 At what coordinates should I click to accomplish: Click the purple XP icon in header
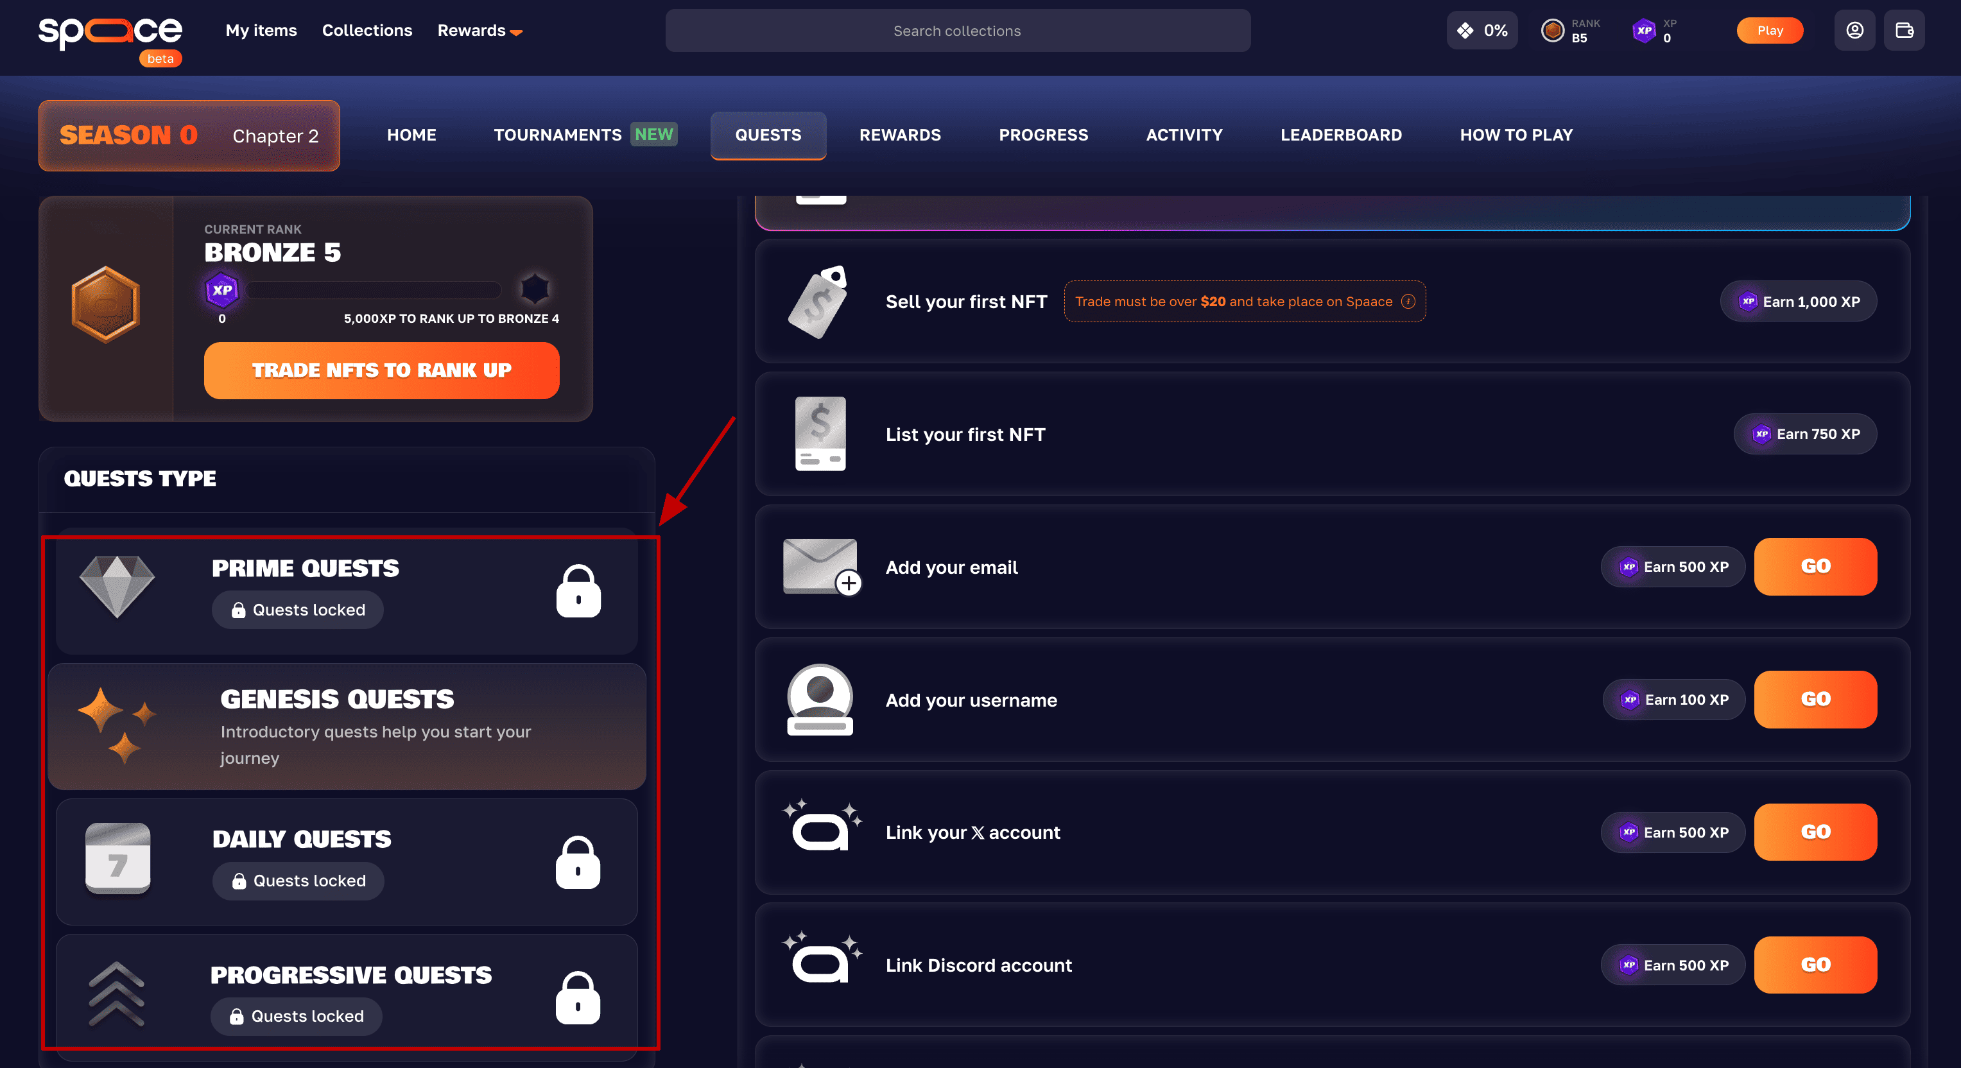pos(1645,30)
